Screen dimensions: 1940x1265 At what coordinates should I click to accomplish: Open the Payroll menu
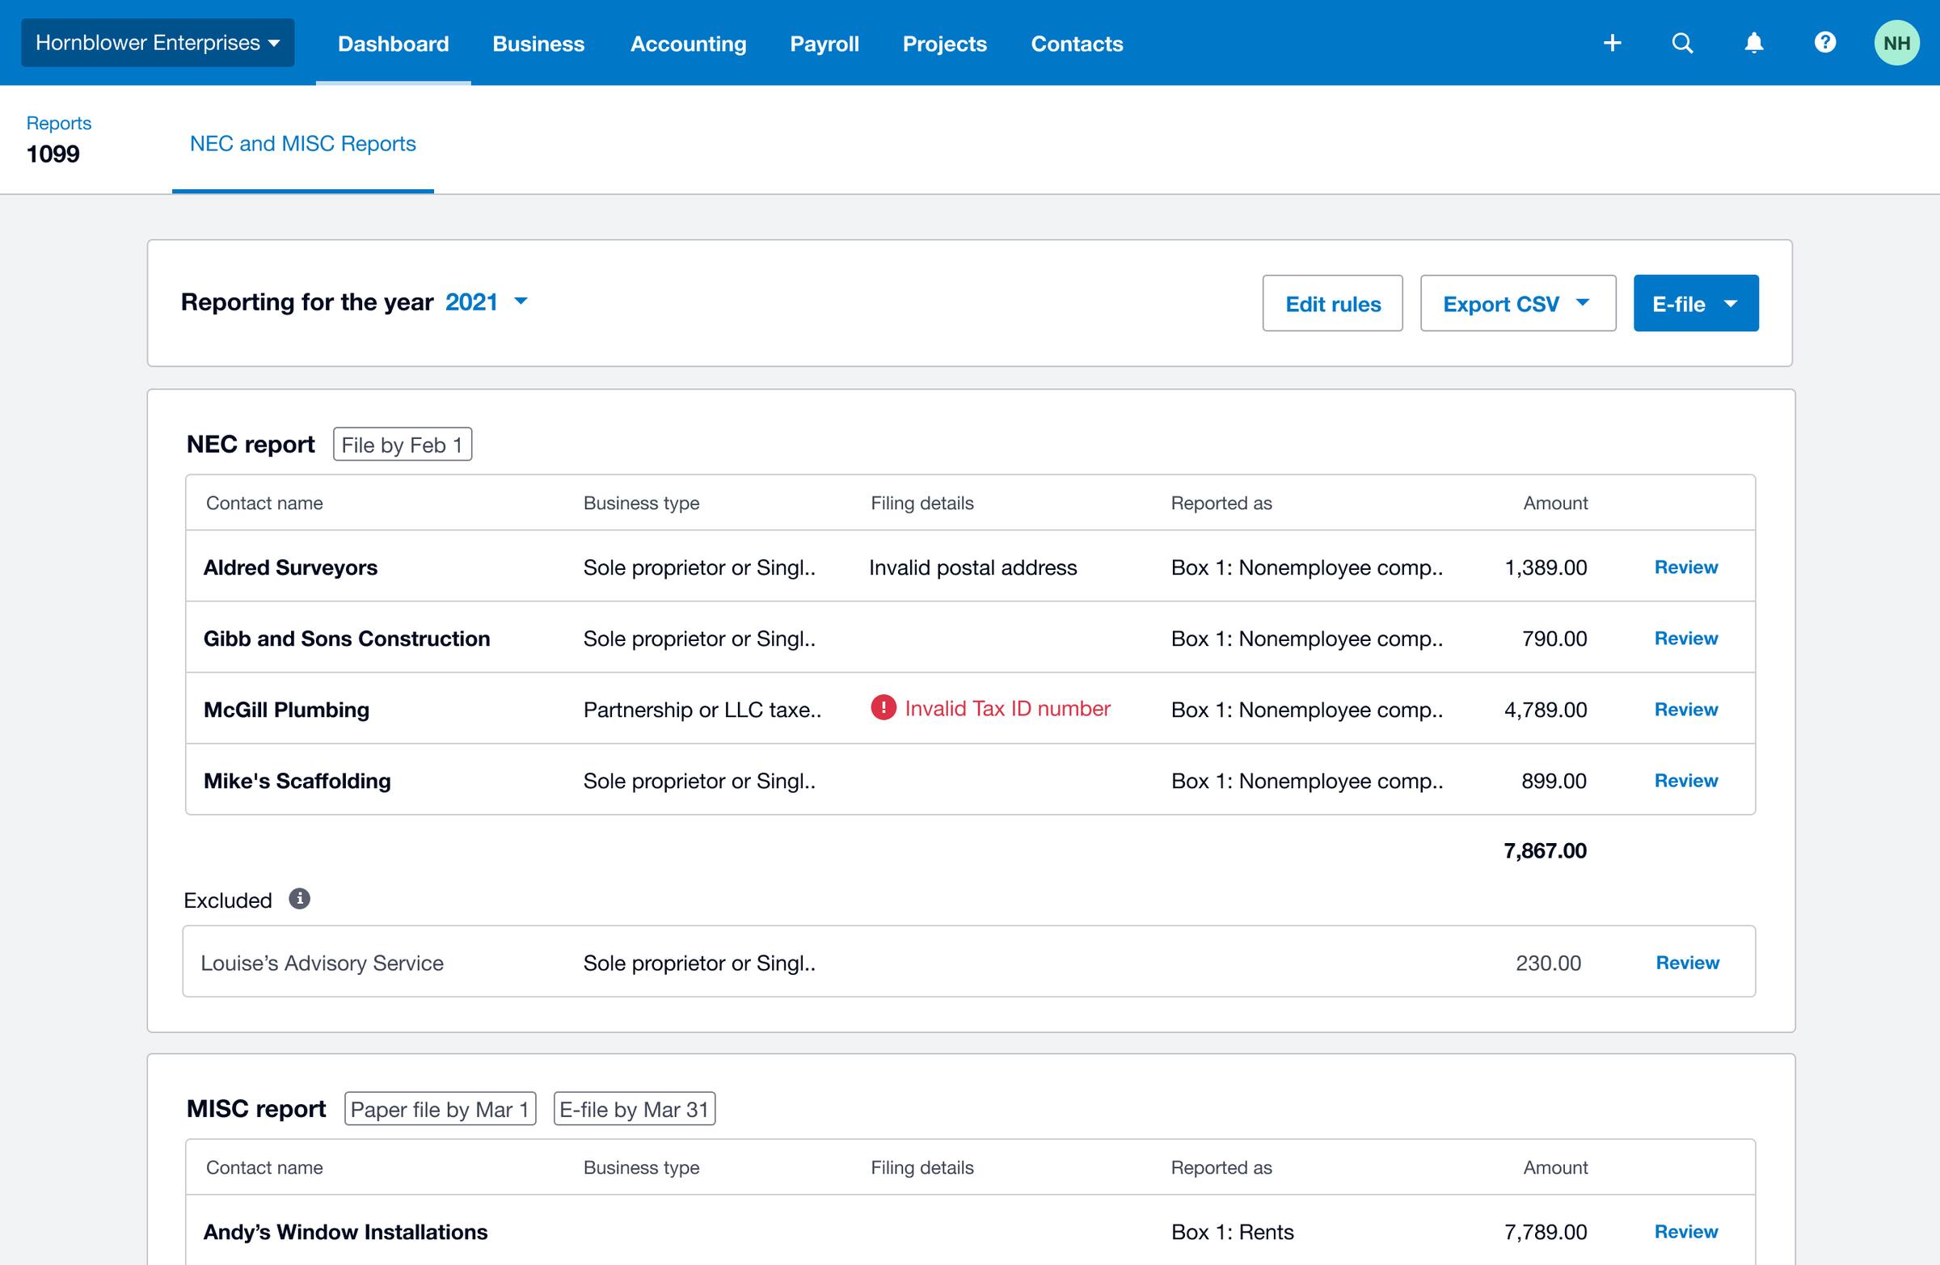pos(824,43)
